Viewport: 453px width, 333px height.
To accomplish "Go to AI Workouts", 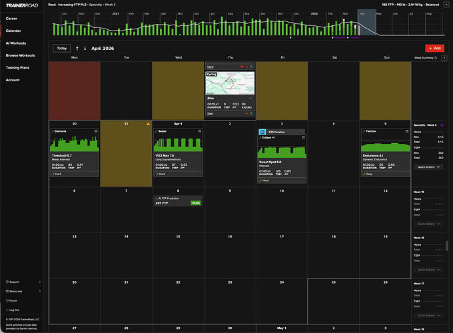I will [x=16, y=43].
